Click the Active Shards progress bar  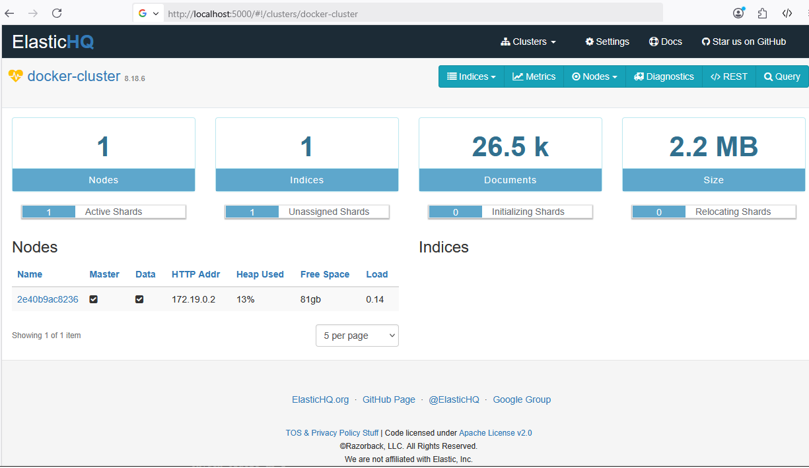[x=104, y=212]
